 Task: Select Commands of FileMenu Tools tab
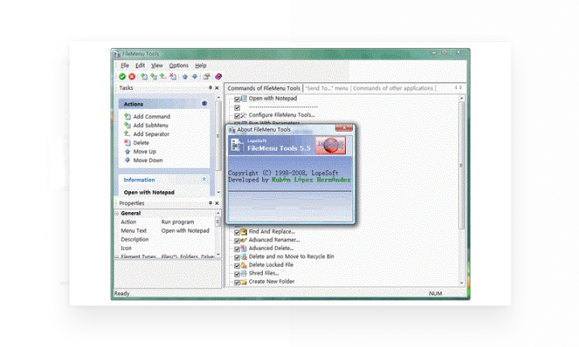click(x=264, y=88)
